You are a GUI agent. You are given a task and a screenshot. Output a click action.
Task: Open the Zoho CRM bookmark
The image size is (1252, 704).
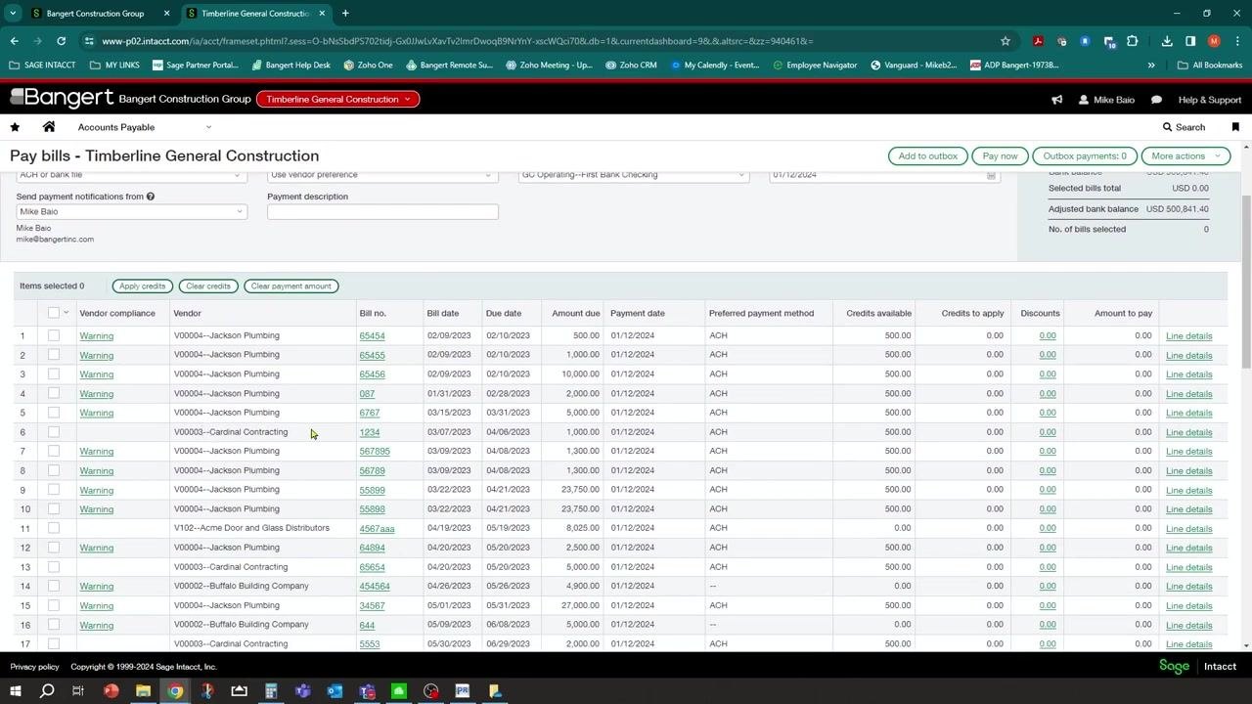632,66
